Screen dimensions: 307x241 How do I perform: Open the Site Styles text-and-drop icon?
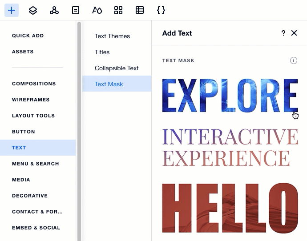click(x=97, y=10)
